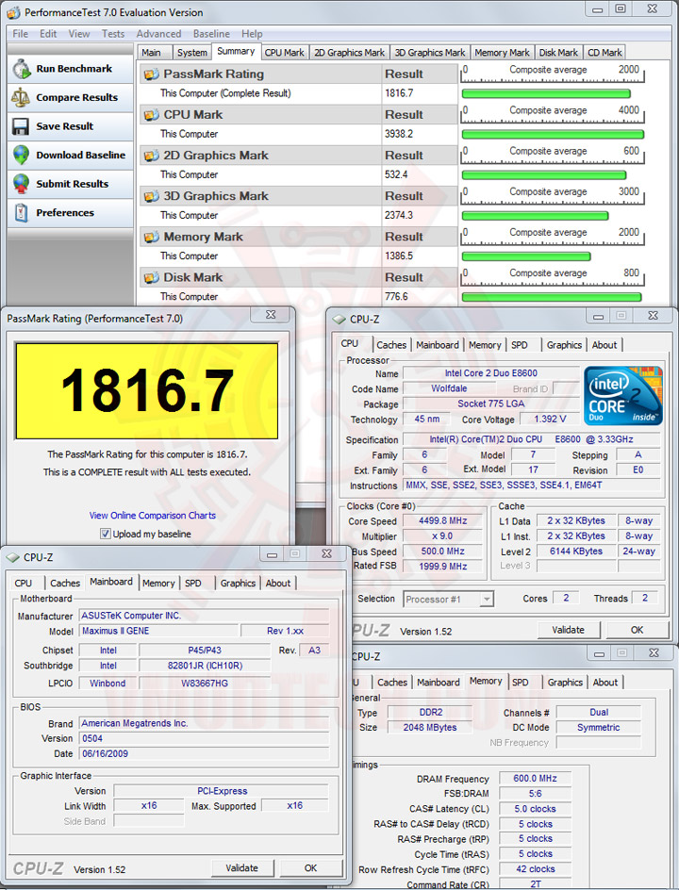
Task: Click the 1816.7 result in PassMark Rating row
Action: pos(399,93)
